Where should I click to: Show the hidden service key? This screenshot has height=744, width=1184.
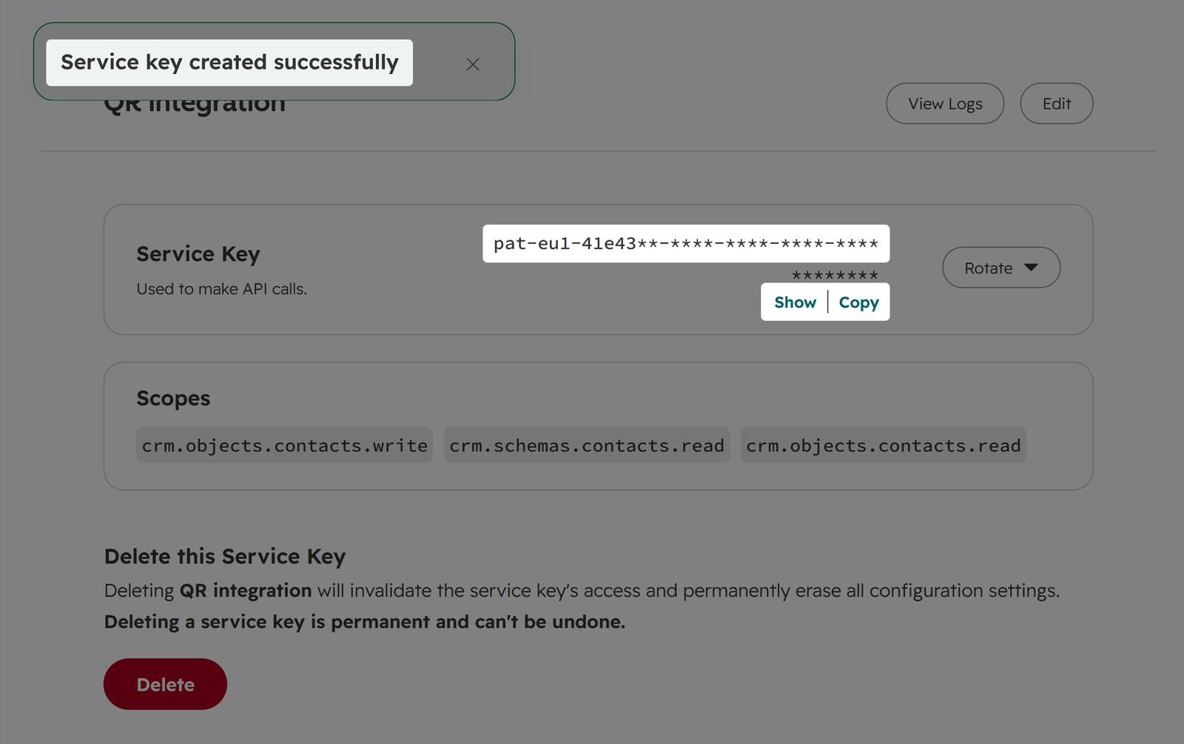pos(795,302)
